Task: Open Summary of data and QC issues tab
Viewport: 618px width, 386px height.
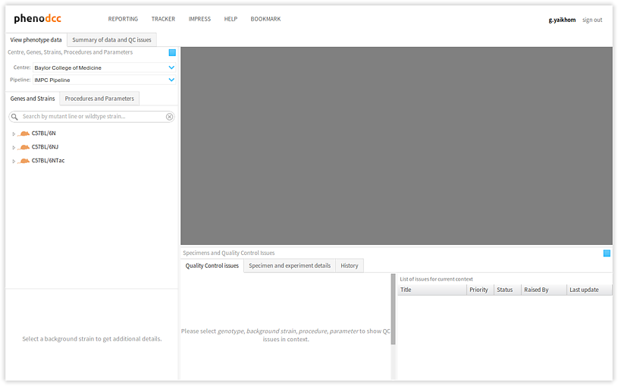Action: coord(111,40)
